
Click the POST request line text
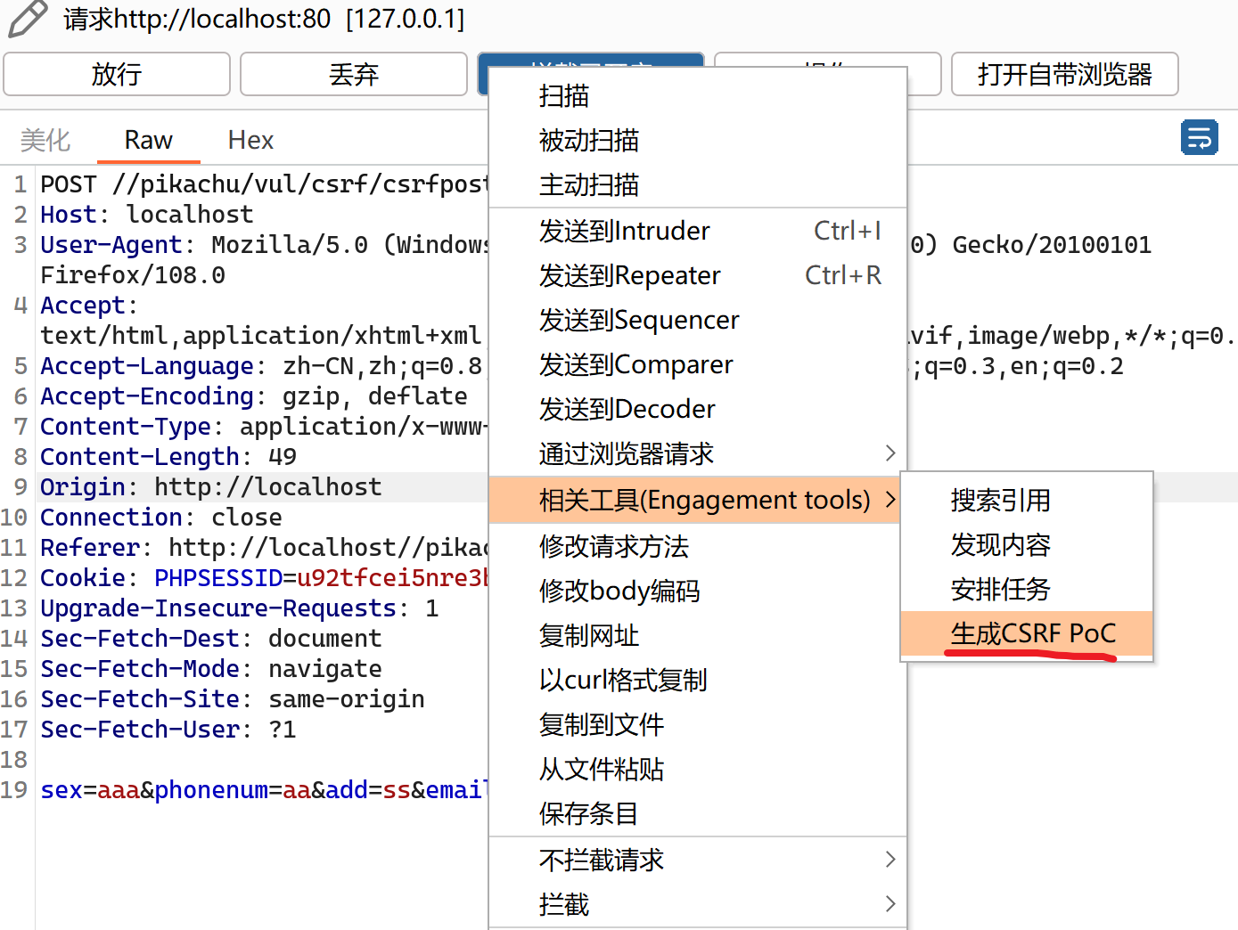(265, 184)
